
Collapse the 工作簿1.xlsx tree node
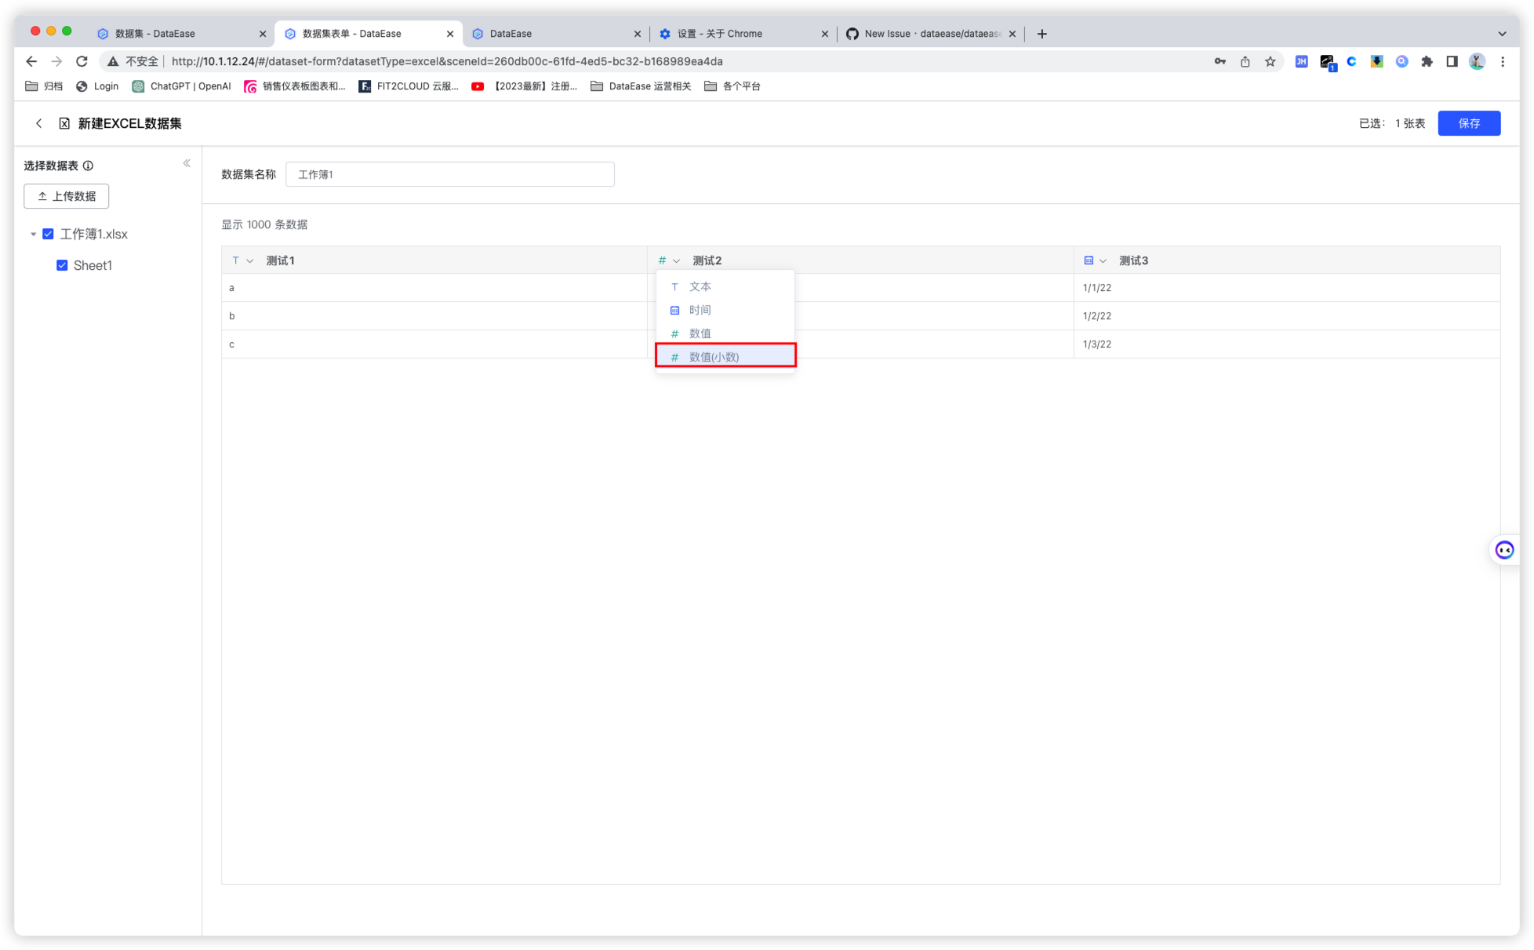point(34,233)
